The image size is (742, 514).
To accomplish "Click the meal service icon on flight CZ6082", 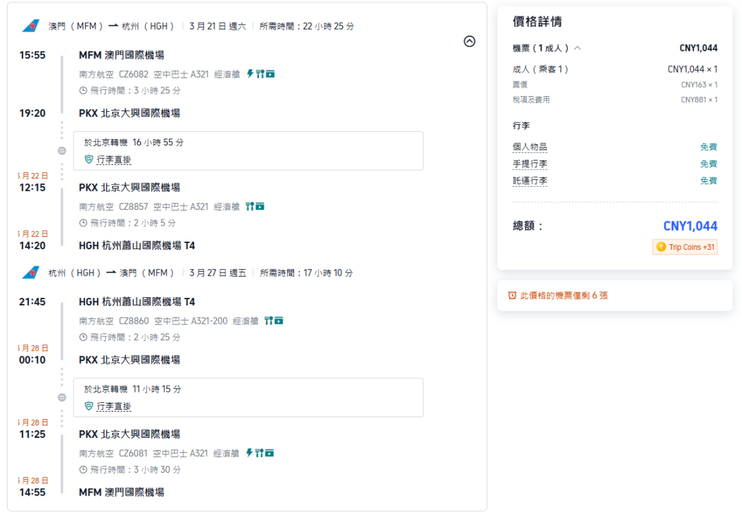I will (x=260, y=74).
